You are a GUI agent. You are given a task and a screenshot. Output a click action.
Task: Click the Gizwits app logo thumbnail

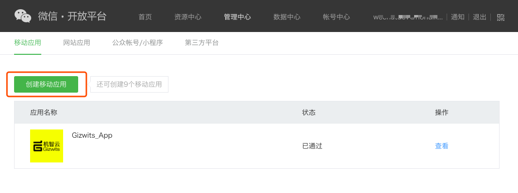coord(47,146)
